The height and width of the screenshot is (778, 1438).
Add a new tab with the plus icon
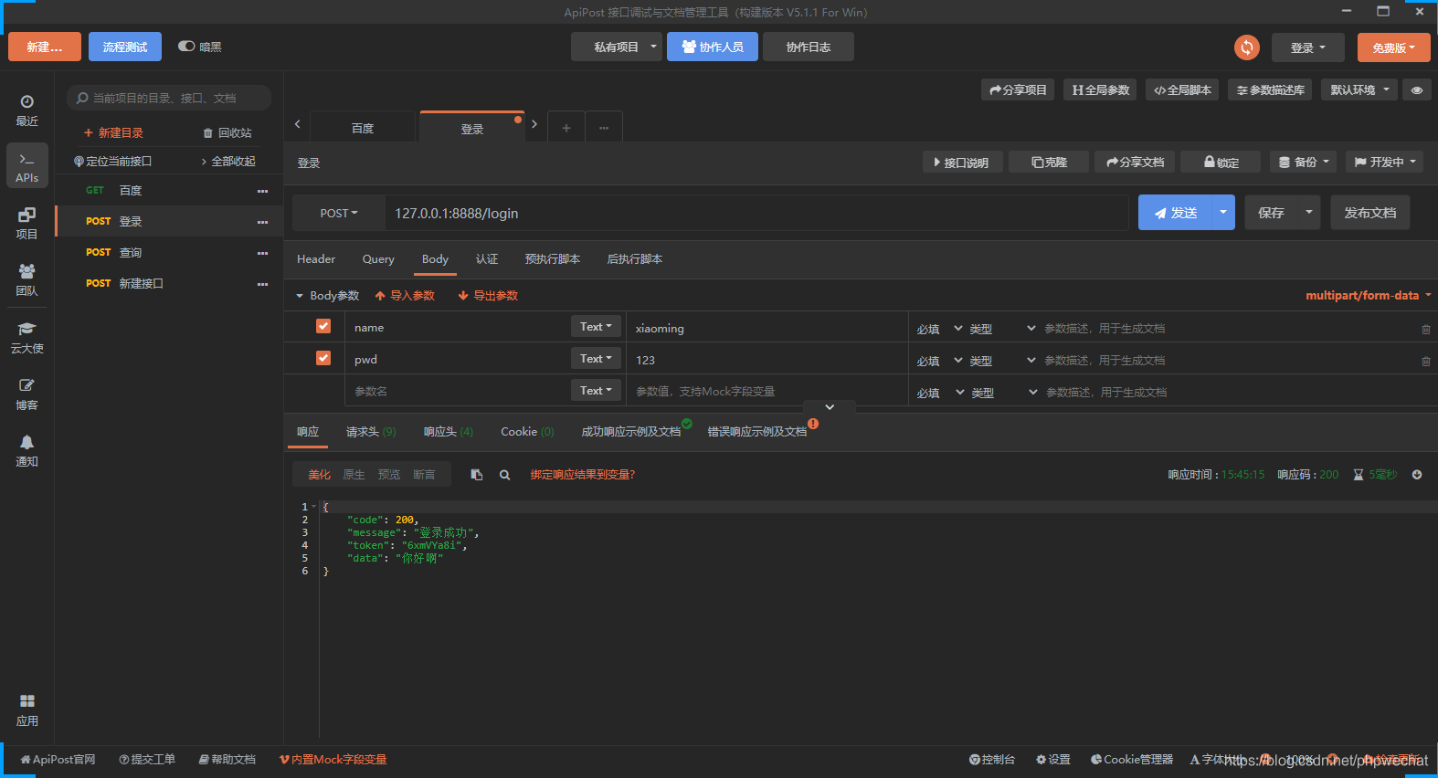click(566, 128)
